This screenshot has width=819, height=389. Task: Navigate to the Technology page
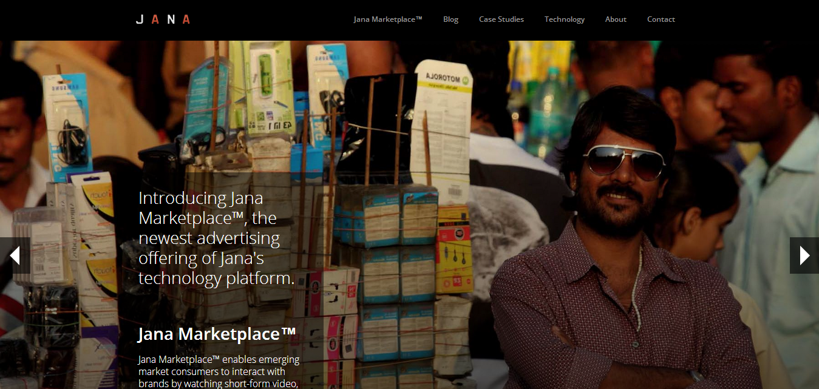(565, 19)
